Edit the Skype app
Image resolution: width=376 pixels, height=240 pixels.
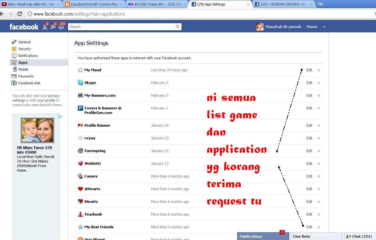(309, 83)
